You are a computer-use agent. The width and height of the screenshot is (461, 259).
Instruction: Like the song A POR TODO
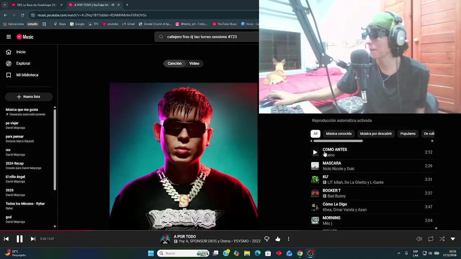pyautogui.click(x=278, y=239)
